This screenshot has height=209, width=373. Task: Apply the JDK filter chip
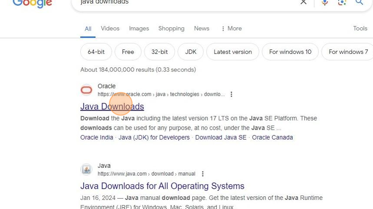click(x=191, y=52)
